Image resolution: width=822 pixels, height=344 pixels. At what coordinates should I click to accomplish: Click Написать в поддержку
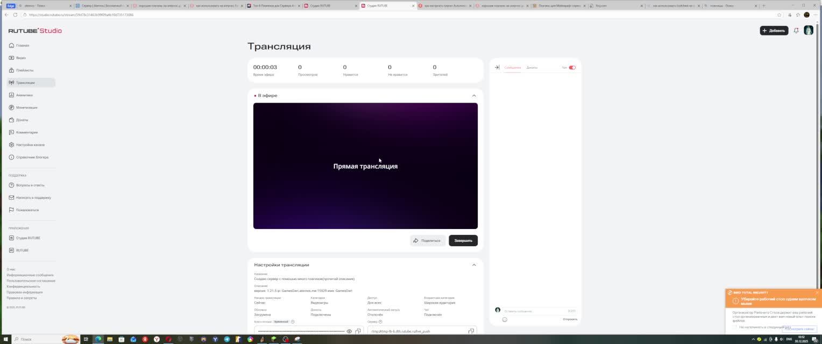[x=30, y=197]
